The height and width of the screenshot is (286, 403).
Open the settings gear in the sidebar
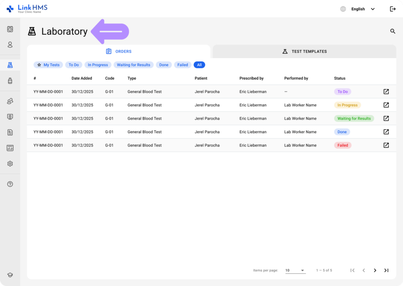[10, 164]
